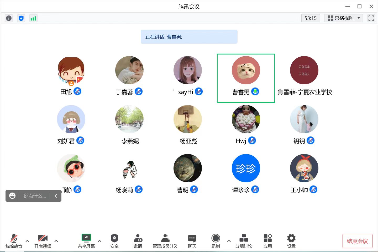The height and width of the screenshot is (252, 378).
Task: Click the name label 谭珍珍
Action: coord(241,190)
